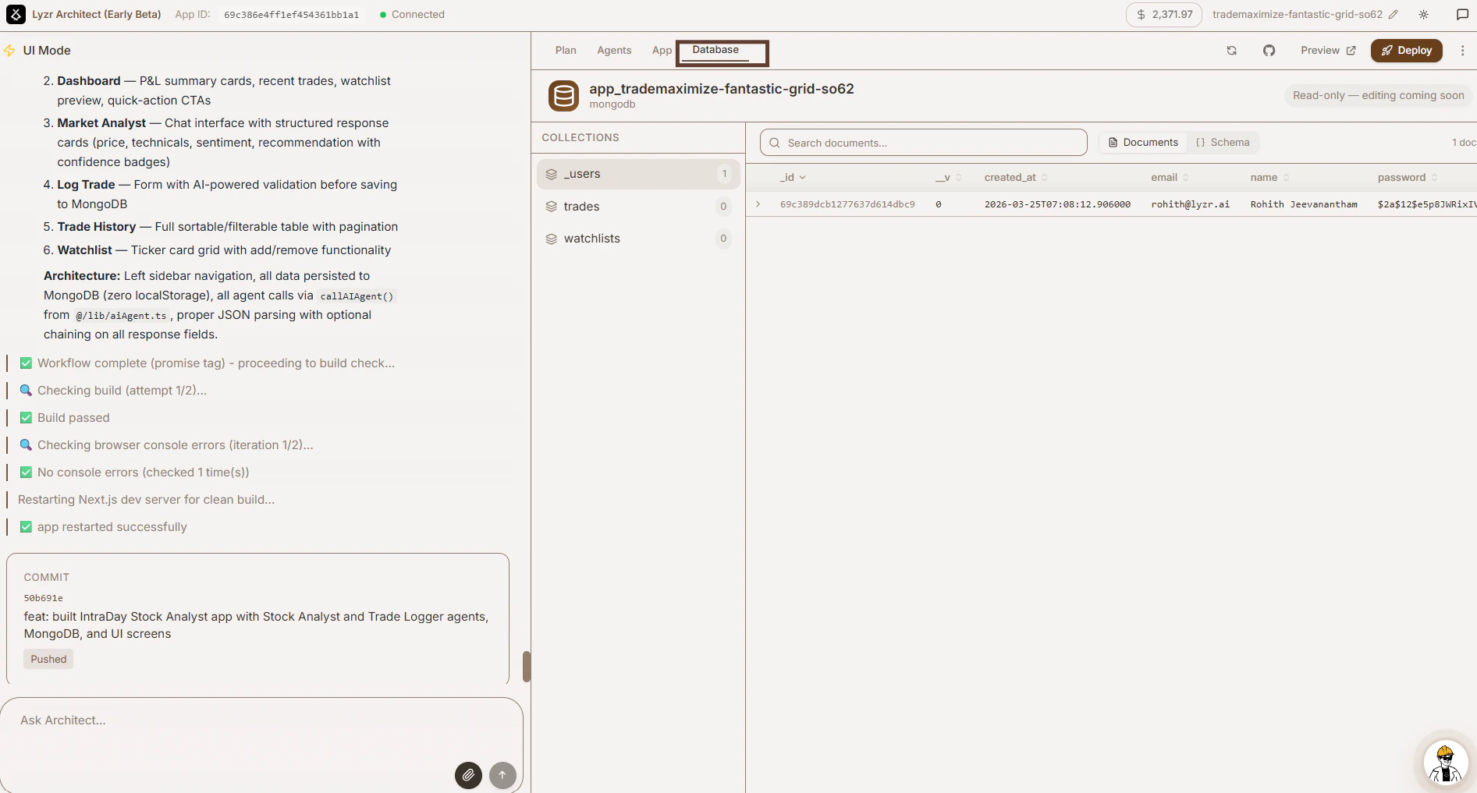Click the Deploy button
This screenshot has height=793, width=1477.
(x=1406, y=50)
